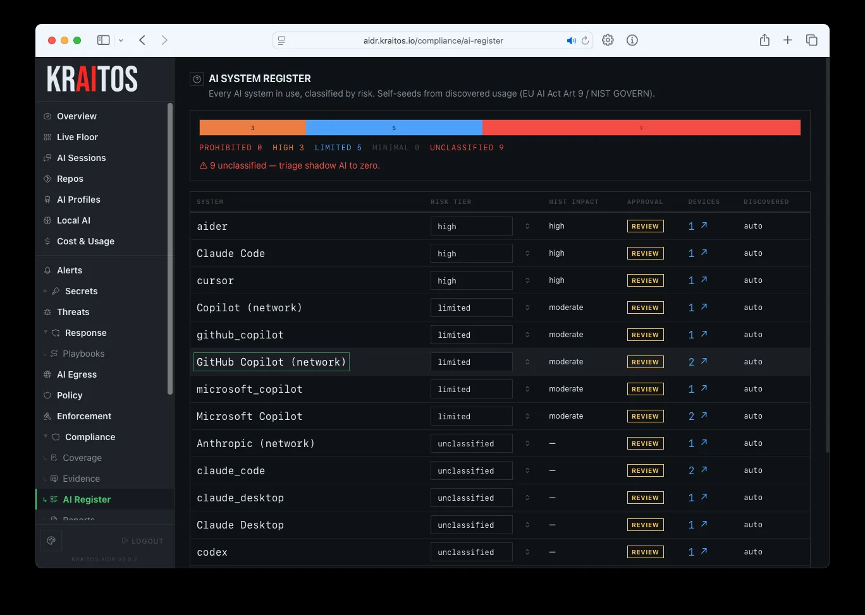
Task: Click the Cost & Usage dollar icon
Action: 47,241
